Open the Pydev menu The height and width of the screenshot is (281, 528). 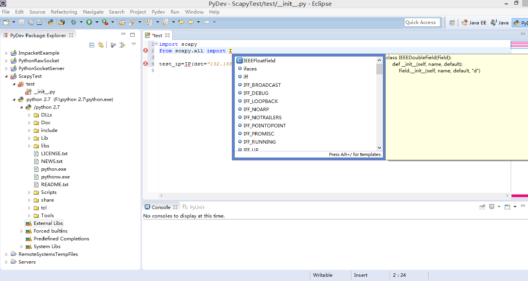158,12
